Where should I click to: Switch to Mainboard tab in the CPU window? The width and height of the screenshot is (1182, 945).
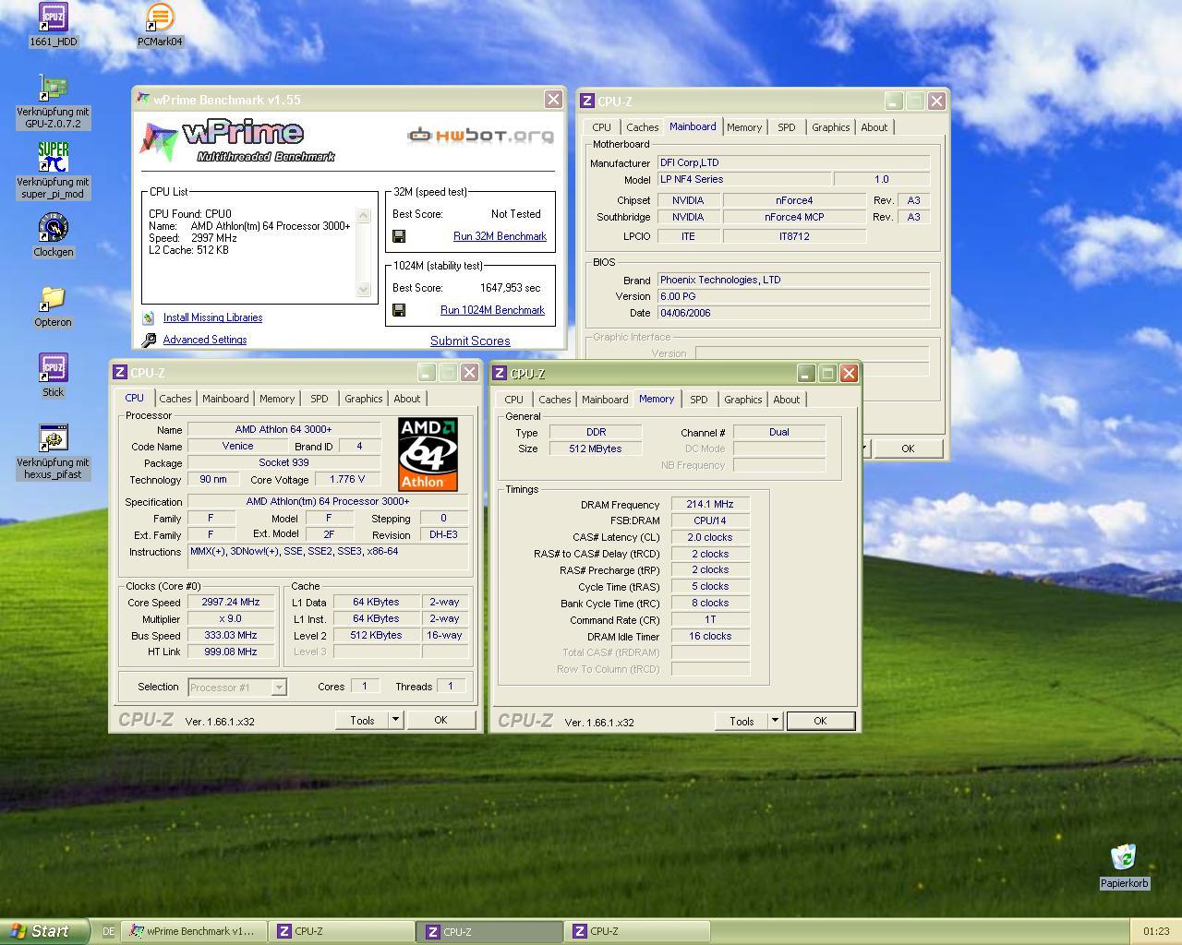point(225,399)
